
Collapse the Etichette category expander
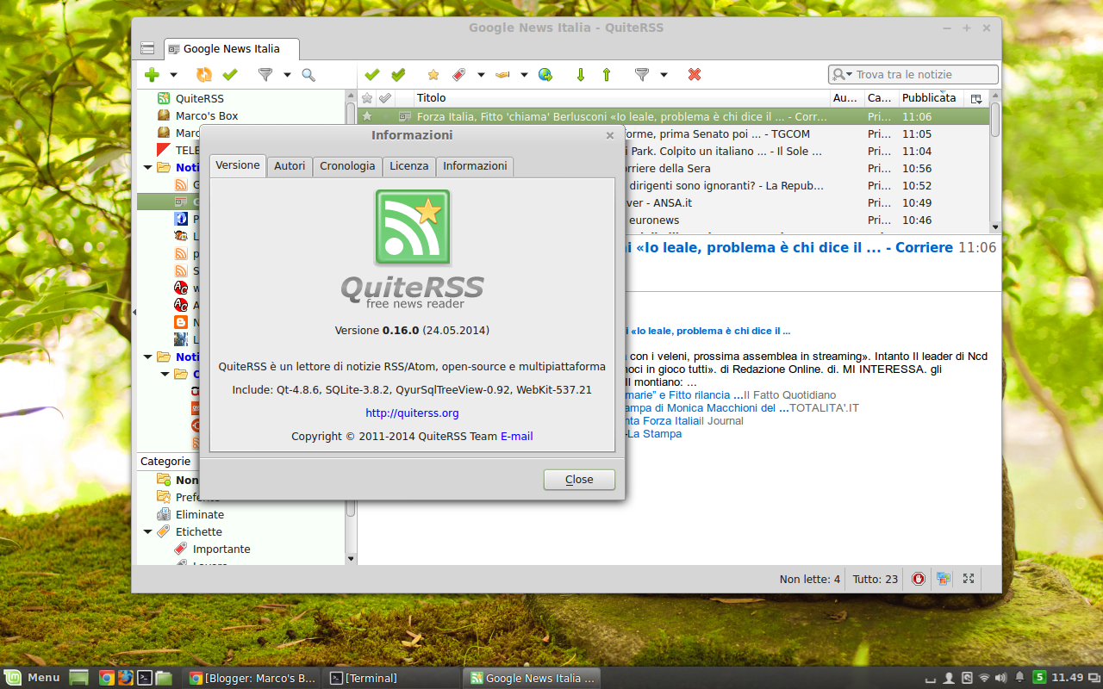pos(147,531)
